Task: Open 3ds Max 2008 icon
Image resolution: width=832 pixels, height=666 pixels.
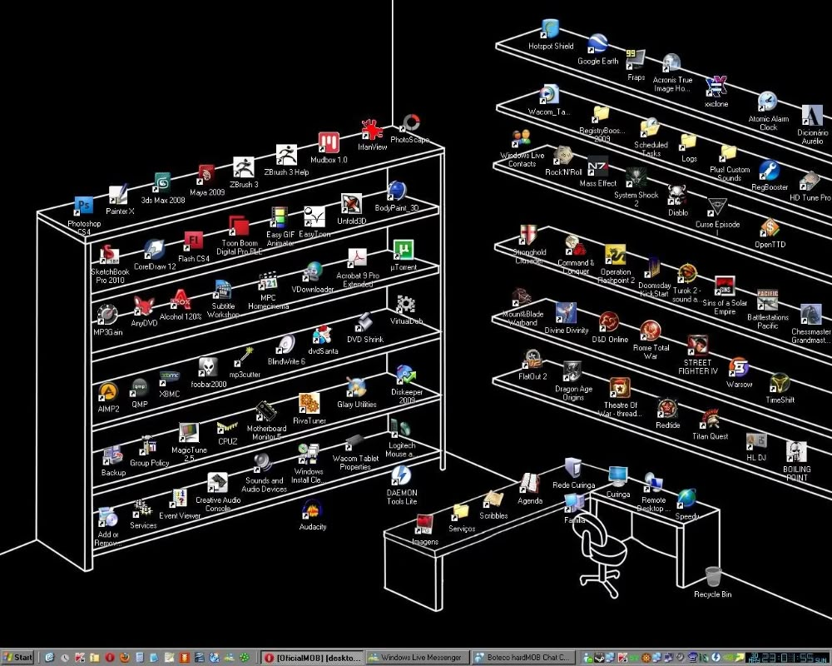Action: click(161, 182)
